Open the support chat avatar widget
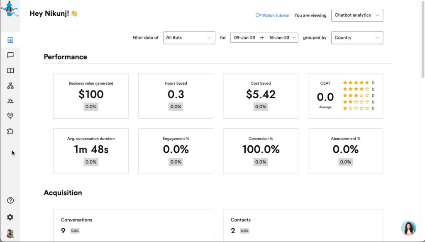Screen dimensions: 425x242 tap(408, 228)
